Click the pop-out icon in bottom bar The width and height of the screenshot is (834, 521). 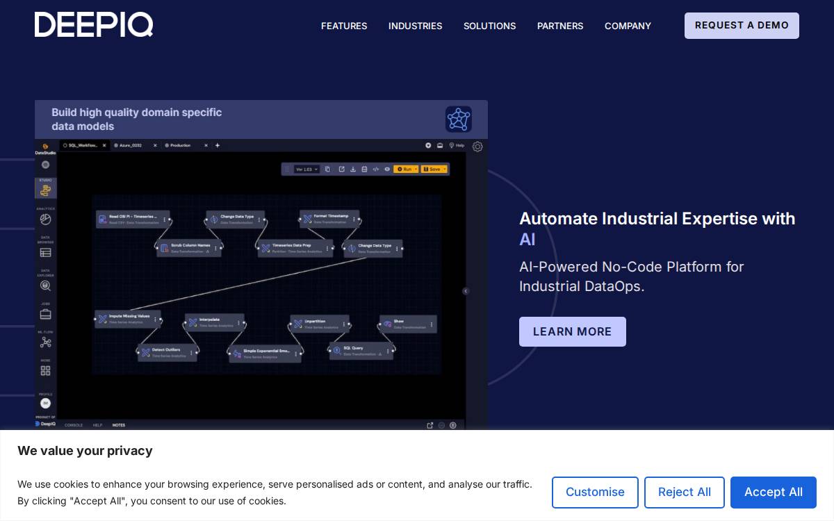430,425
